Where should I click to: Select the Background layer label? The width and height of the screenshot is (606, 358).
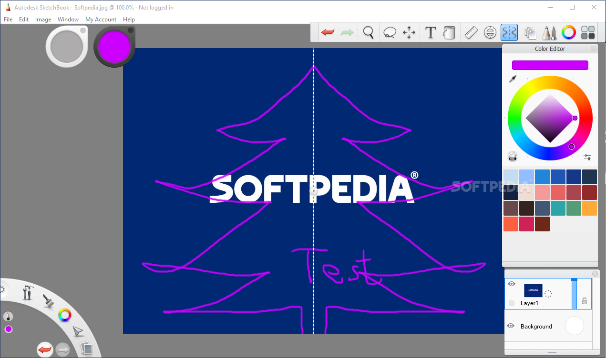click(x=536, y=327)
